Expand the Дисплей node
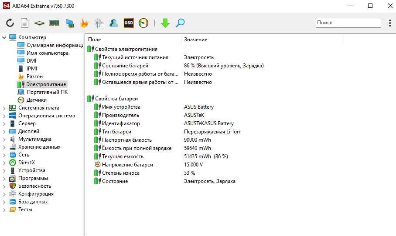The height and width of the screenshot is (236, 396). (4, 132)
